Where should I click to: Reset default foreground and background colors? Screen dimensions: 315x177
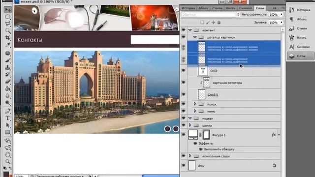(5, 168)
